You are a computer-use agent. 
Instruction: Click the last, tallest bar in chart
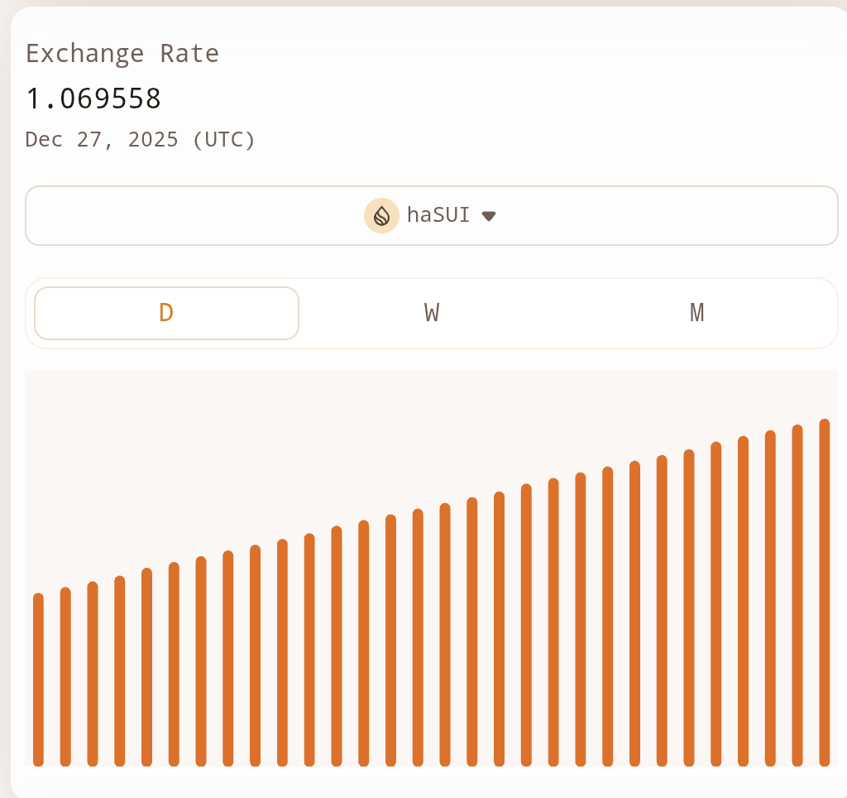click(825, 593)
